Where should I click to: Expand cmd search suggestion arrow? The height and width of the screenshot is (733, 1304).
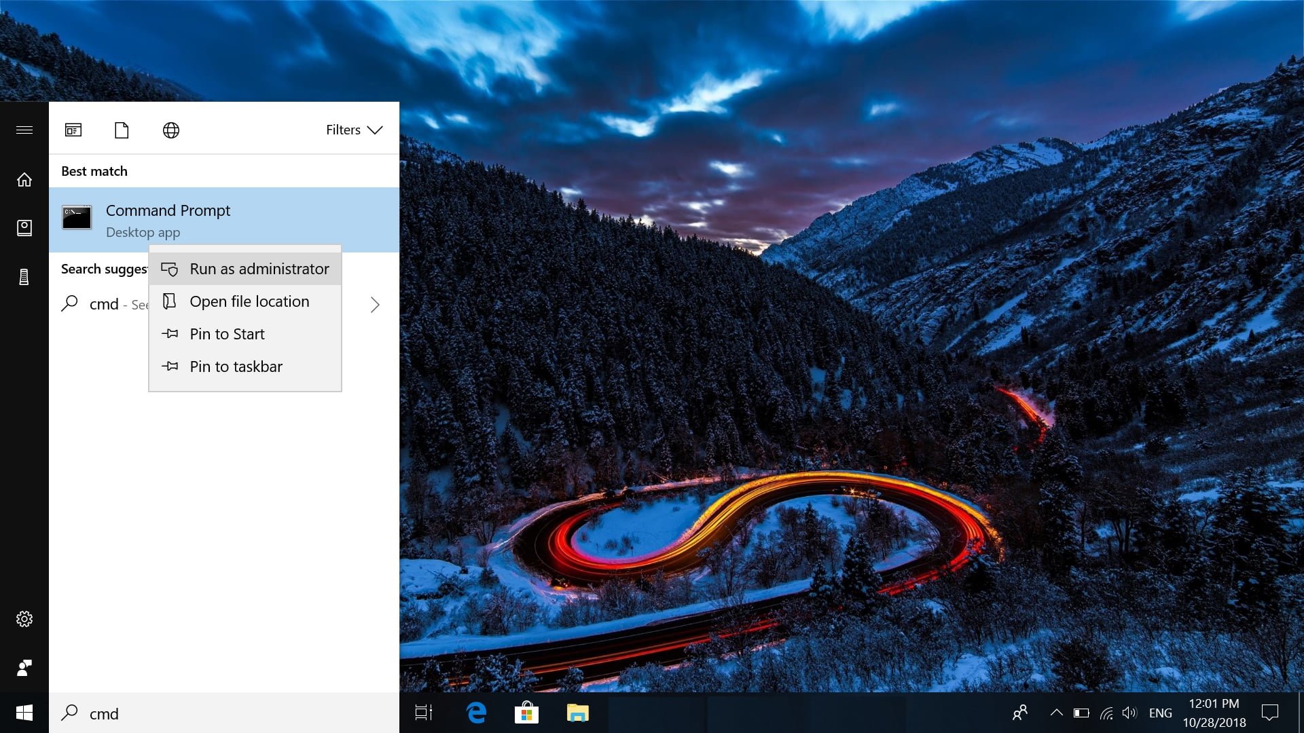[x=375, y=304]
